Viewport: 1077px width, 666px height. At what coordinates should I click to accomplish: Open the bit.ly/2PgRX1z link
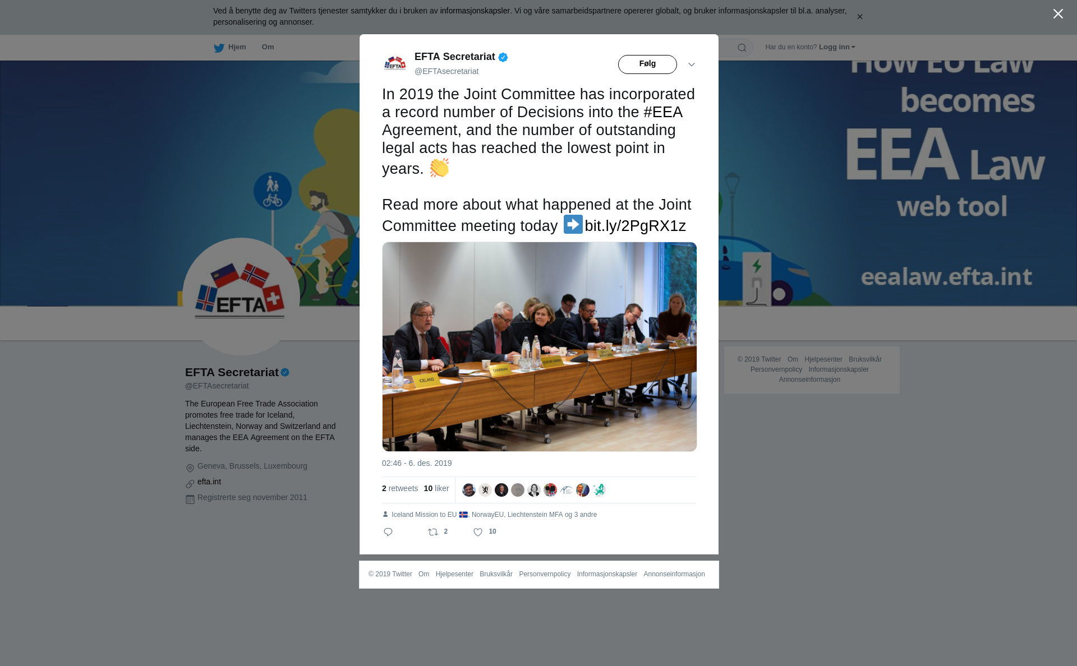tap(635, 226)
